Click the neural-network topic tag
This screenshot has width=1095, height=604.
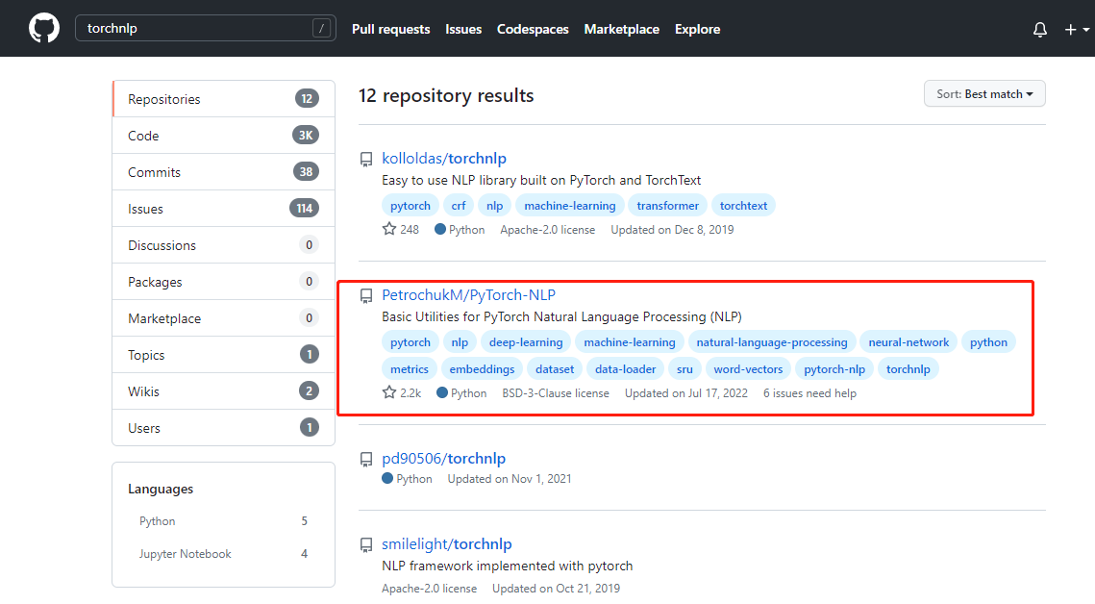(x=908, y=342)
